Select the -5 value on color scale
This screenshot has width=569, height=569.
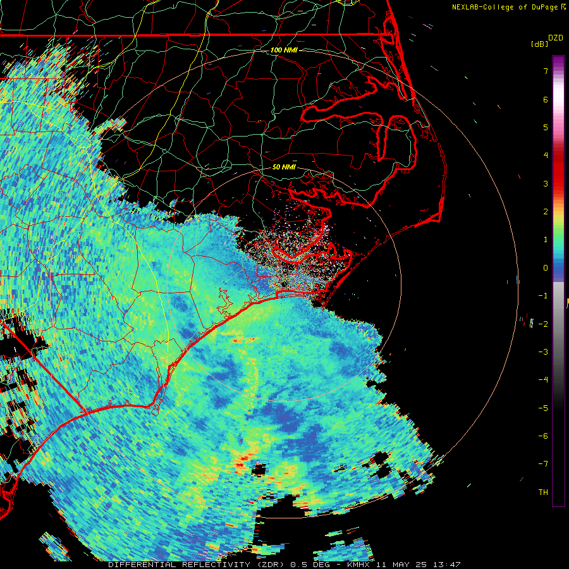click(x=543, y=408)
